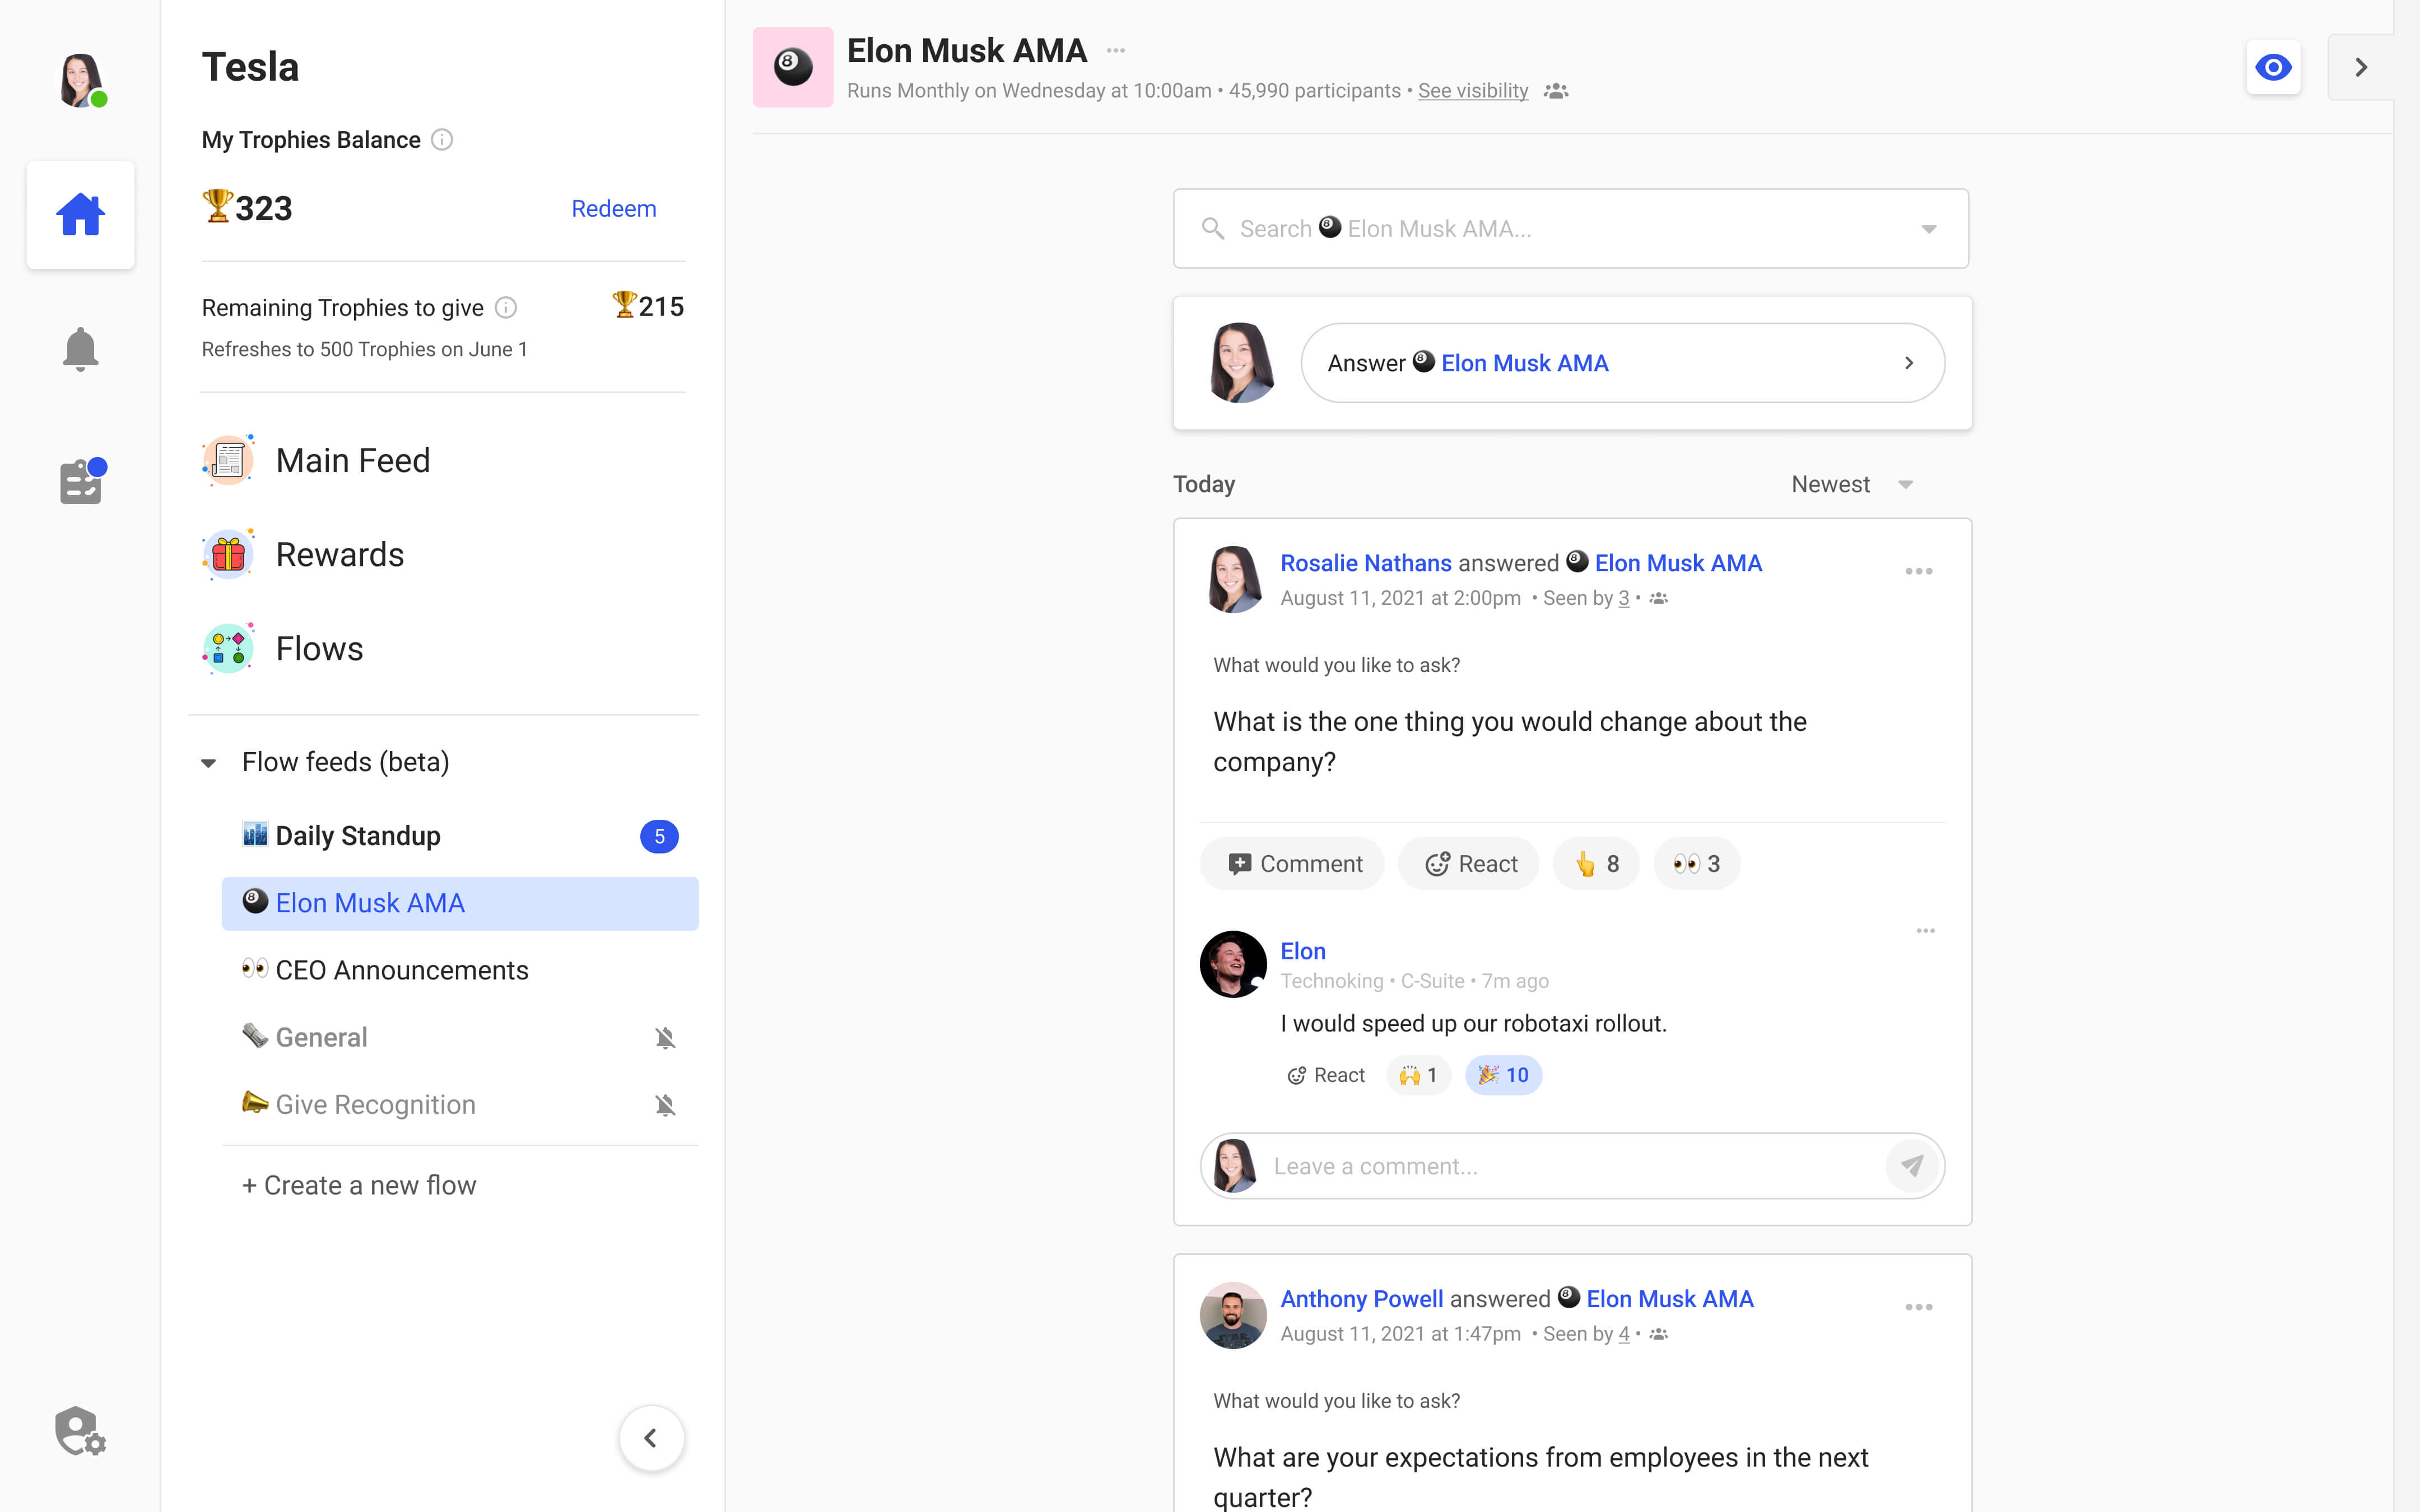Open the tasks checklist icon with blue dot

[x=82, y=481]
